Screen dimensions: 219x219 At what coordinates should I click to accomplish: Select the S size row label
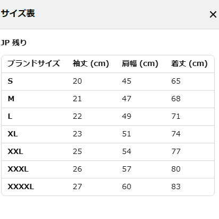[x=10, y=81]
